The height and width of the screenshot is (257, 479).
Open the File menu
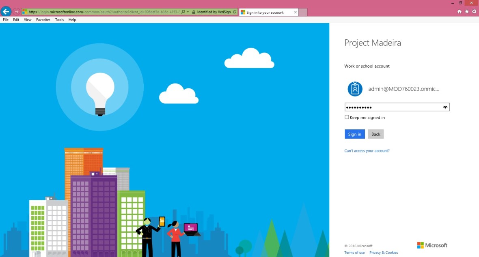pyautogui.click(x=6, y=19)
